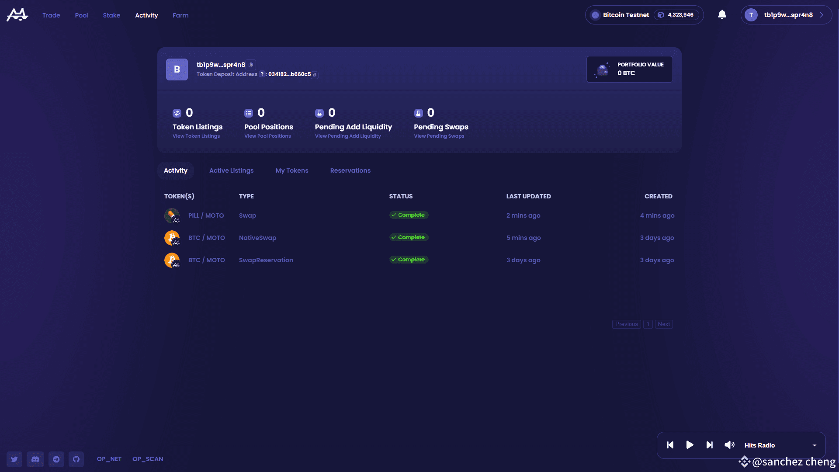
Task: Open the Bitcoin Testnet network selector
Action: coord(625,15)
